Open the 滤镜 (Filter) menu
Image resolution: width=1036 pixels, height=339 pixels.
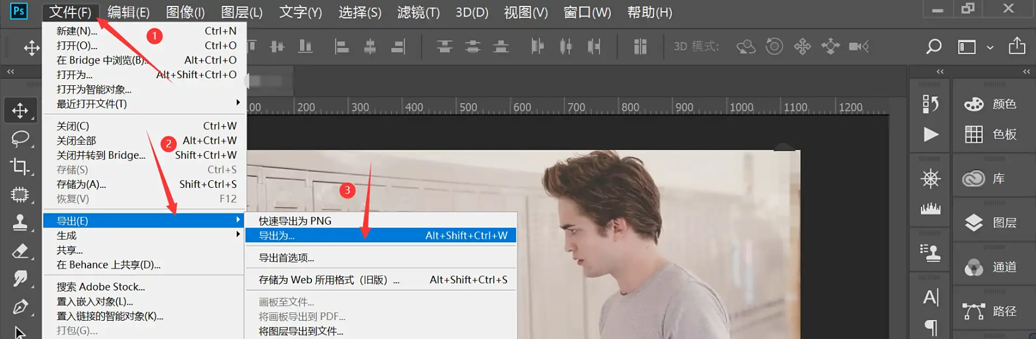point(418,12)
